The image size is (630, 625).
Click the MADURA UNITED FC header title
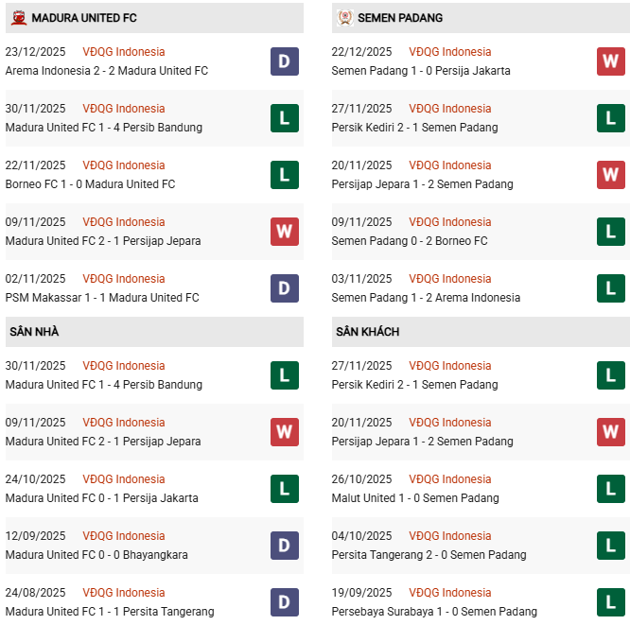(x=84, y=18)
